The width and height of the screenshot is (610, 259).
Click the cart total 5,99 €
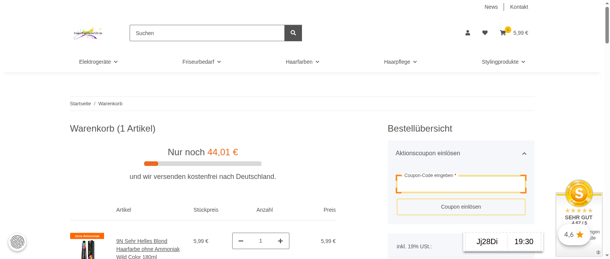coord(520,33)
